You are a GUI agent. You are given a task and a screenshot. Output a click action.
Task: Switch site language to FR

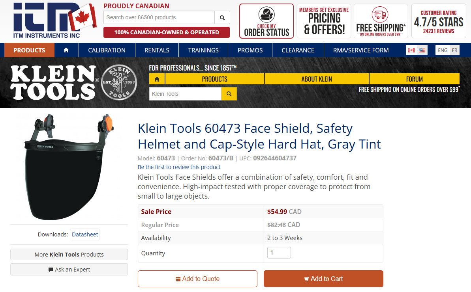[x=454, y=50]
